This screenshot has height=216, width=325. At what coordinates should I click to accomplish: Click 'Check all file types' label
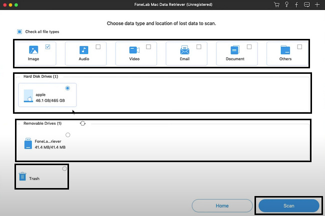(x=42, y=31)
